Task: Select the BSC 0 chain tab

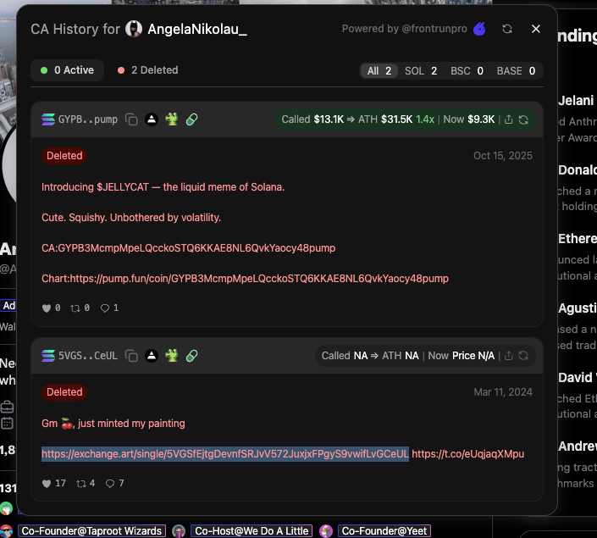Action: [x=467, y=71]
